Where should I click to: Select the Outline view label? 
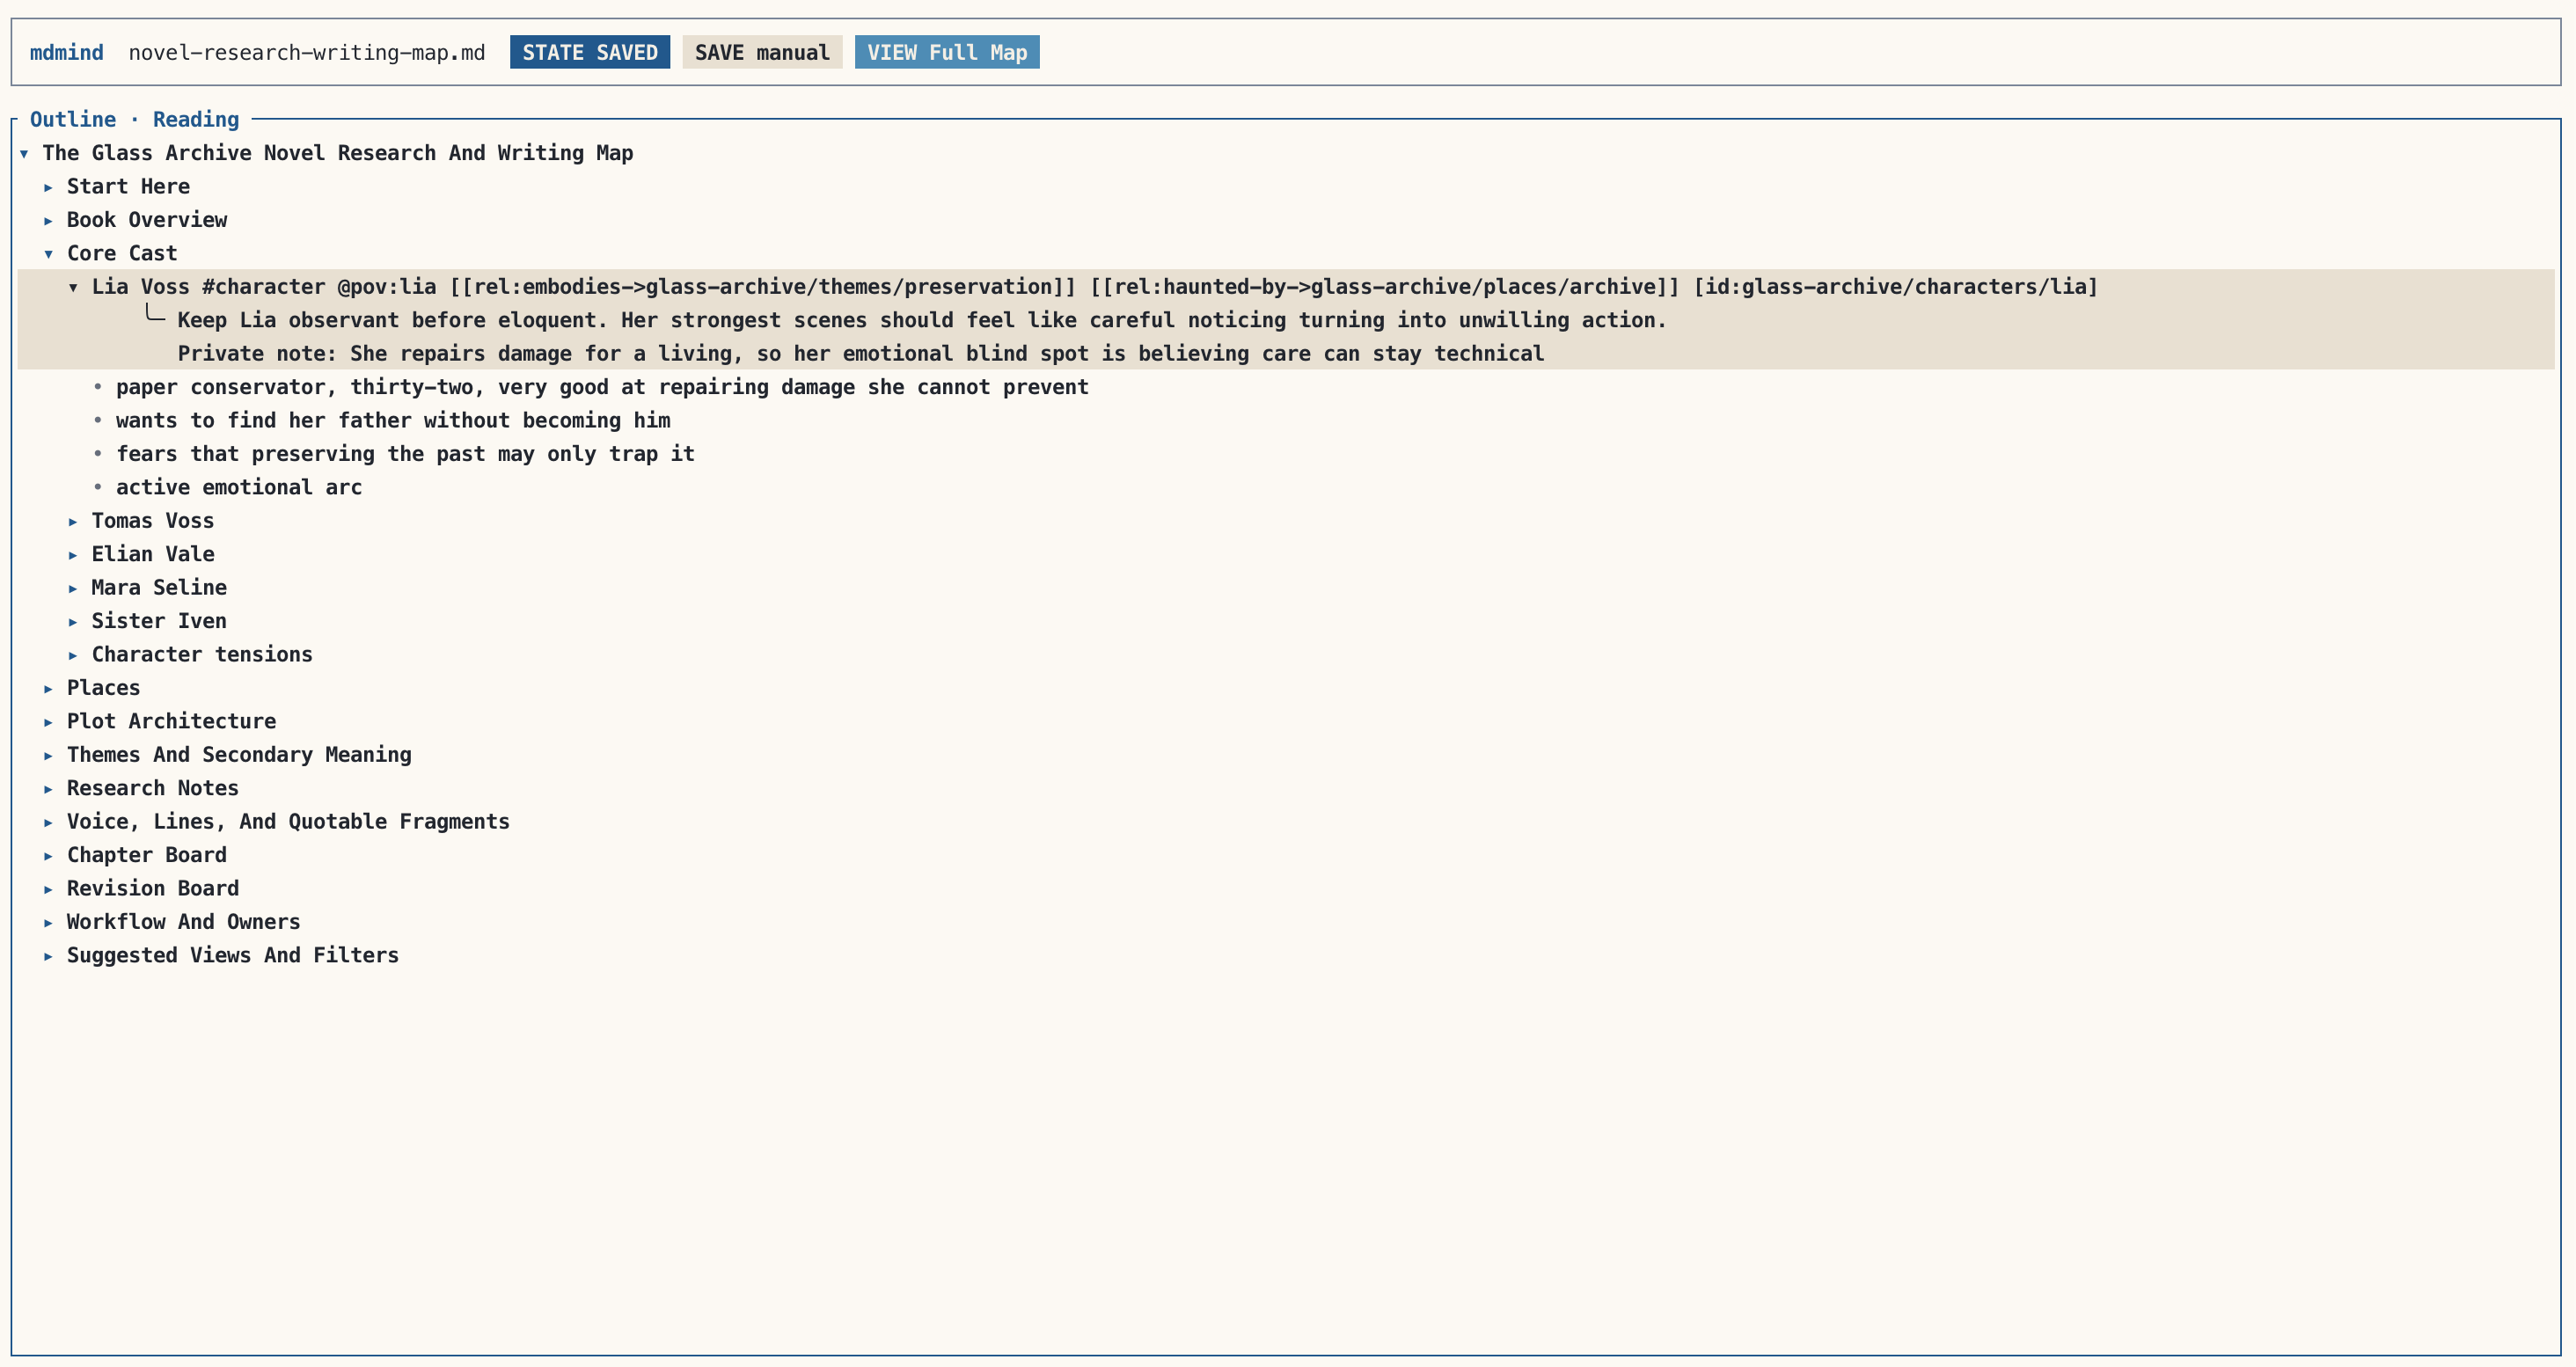(71, 119)
